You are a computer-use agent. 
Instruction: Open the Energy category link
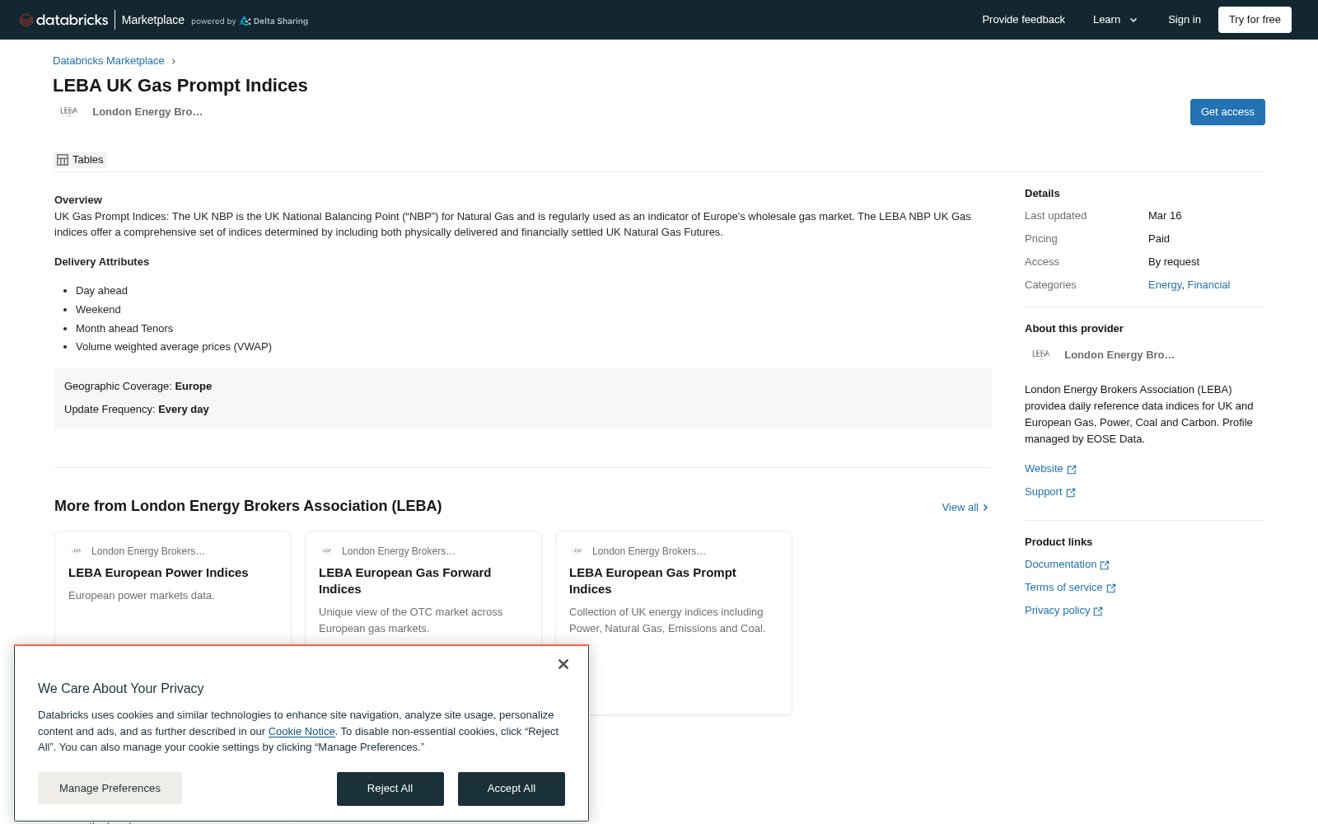[1165, 285]
